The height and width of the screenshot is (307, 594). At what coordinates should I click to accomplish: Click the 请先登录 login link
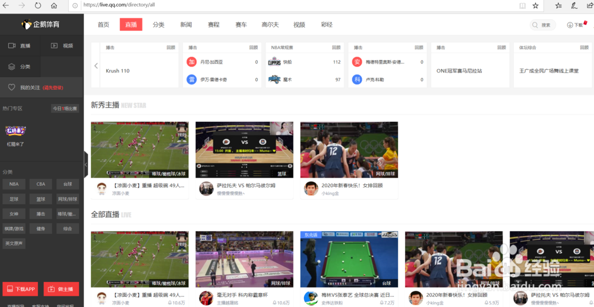pos(53,87)
